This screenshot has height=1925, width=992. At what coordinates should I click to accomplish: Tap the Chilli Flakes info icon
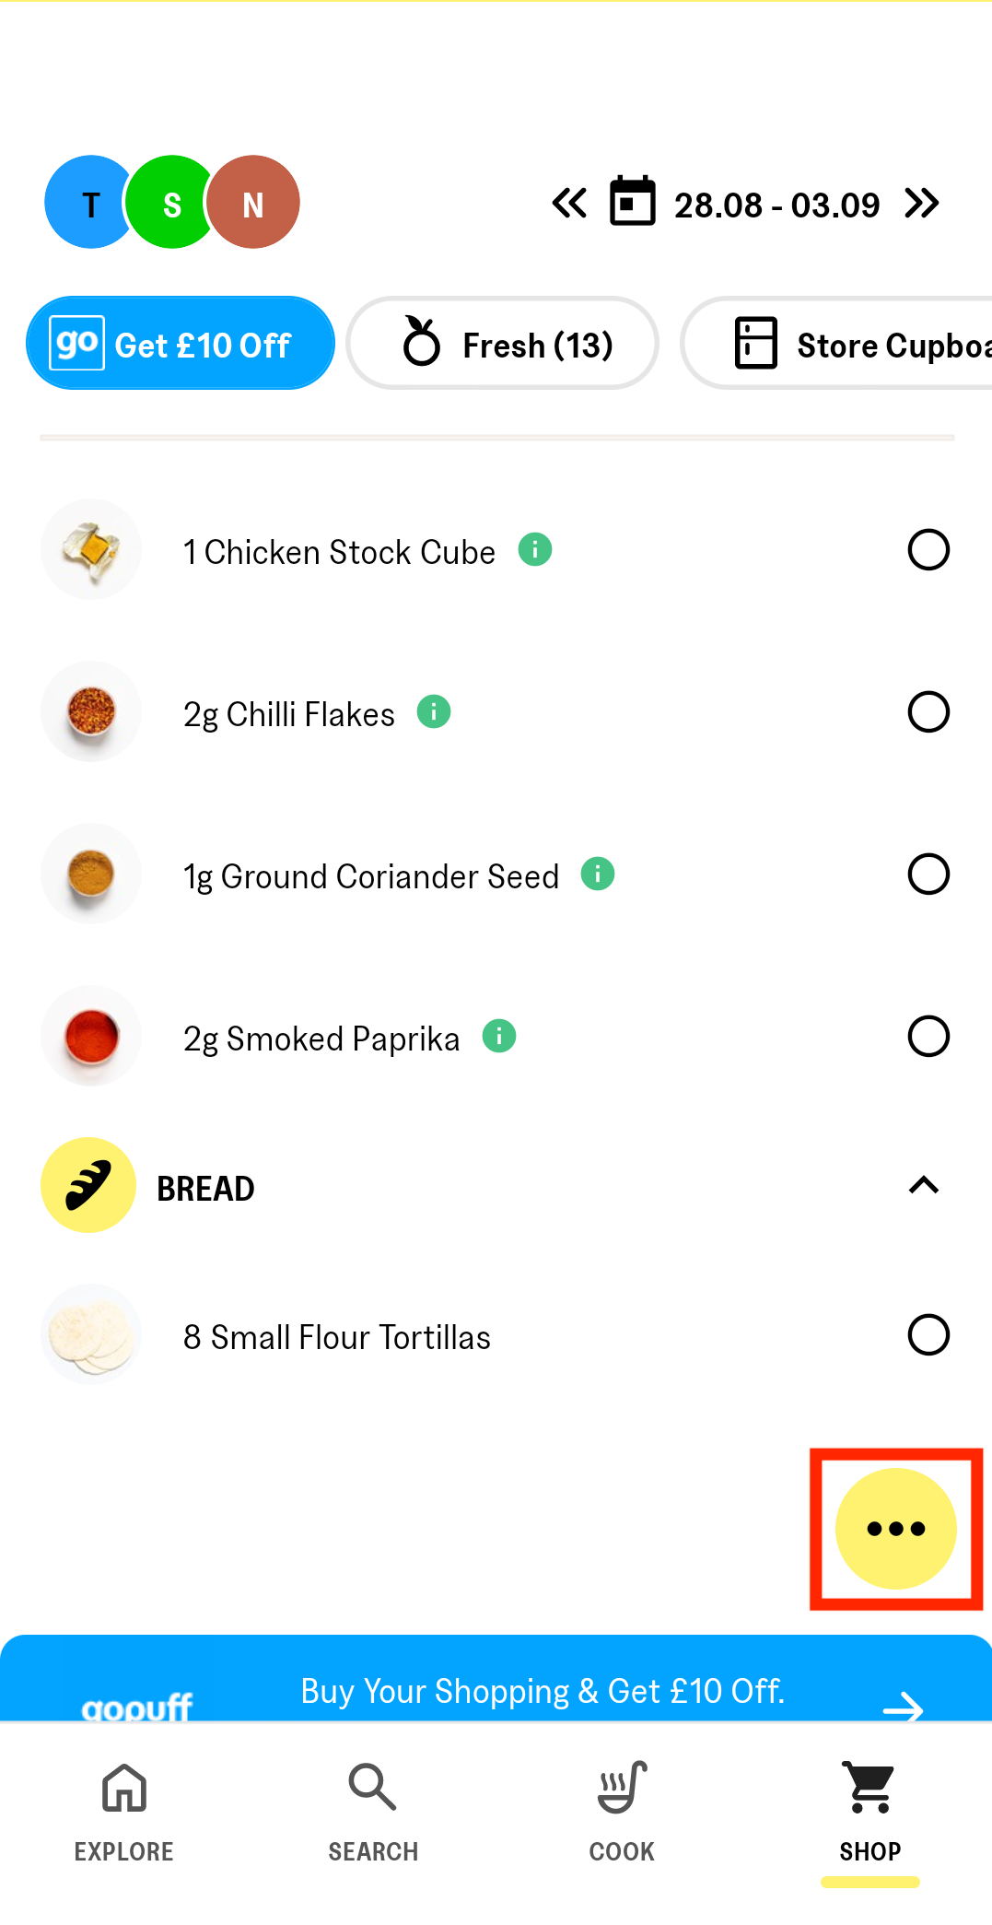[x=434, y=711]
